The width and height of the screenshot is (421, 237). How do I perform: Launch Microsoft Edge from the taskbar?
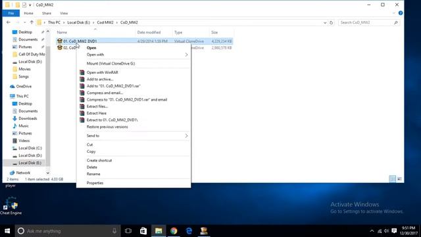coord(189,231)
